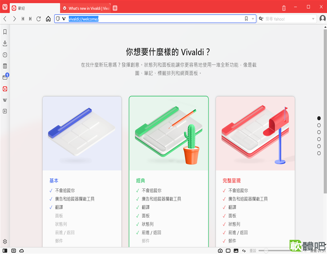
Task: Open tab tiling options
Action: (13, 251)
